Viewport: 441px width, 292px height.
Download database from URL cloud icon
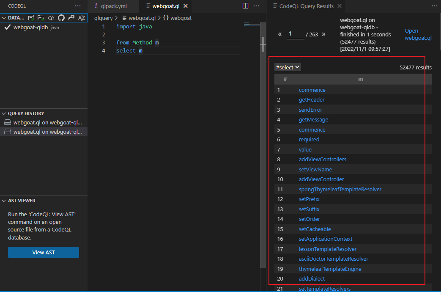tap(51, 18)
